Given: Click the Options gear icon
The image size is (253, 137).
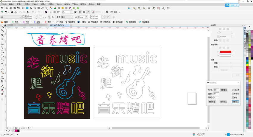Looking at the screenshot, I should pos(107,12).
